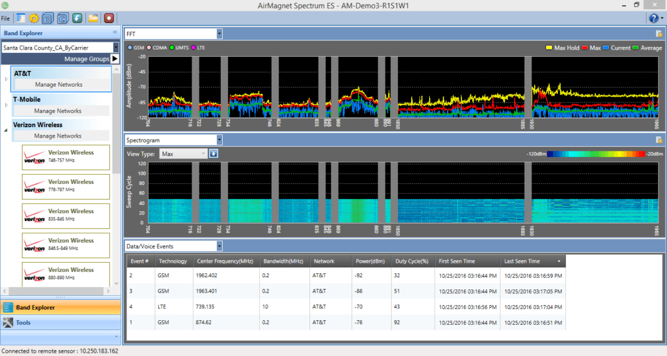Click the Duty Cycle(%) column header
The height and width of the screenshot is (356, 667).
point(412,261)
